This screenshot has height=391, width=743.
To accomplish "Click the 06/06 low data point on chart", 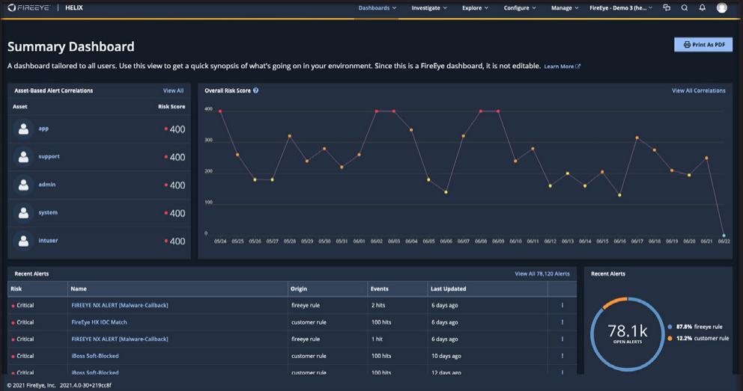I will click(x=446, y=192).
